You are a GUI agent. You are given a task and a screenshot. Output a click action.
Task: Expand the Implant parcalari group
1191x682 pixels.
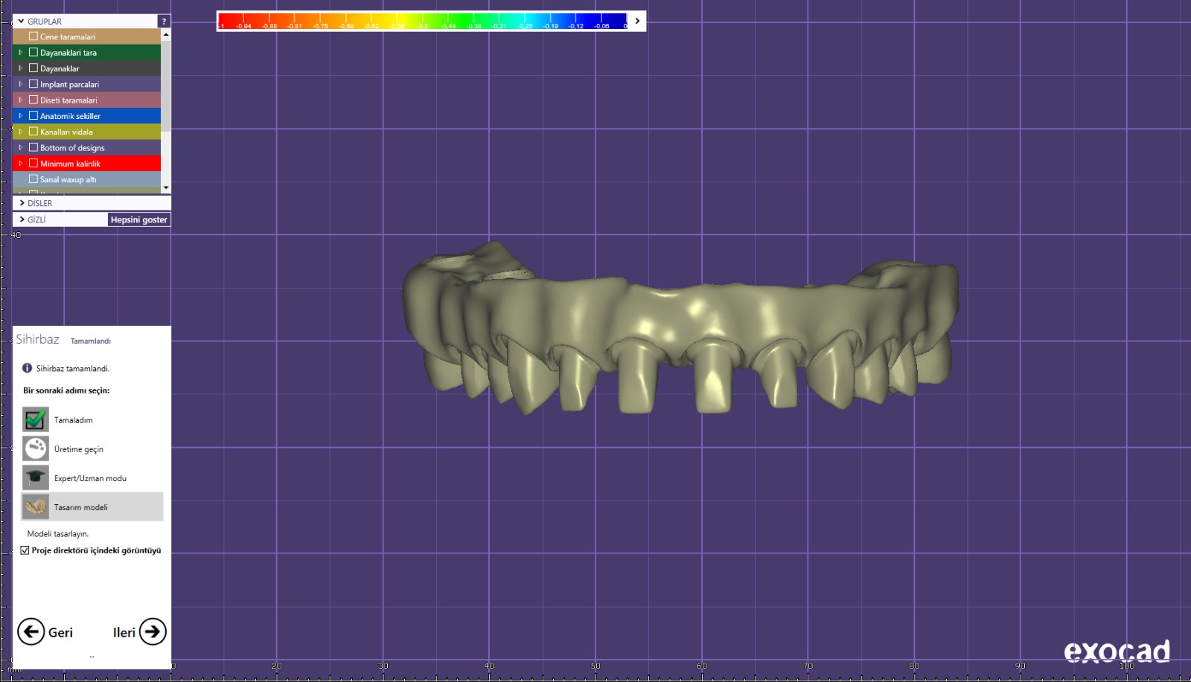[x=21, y=84]
